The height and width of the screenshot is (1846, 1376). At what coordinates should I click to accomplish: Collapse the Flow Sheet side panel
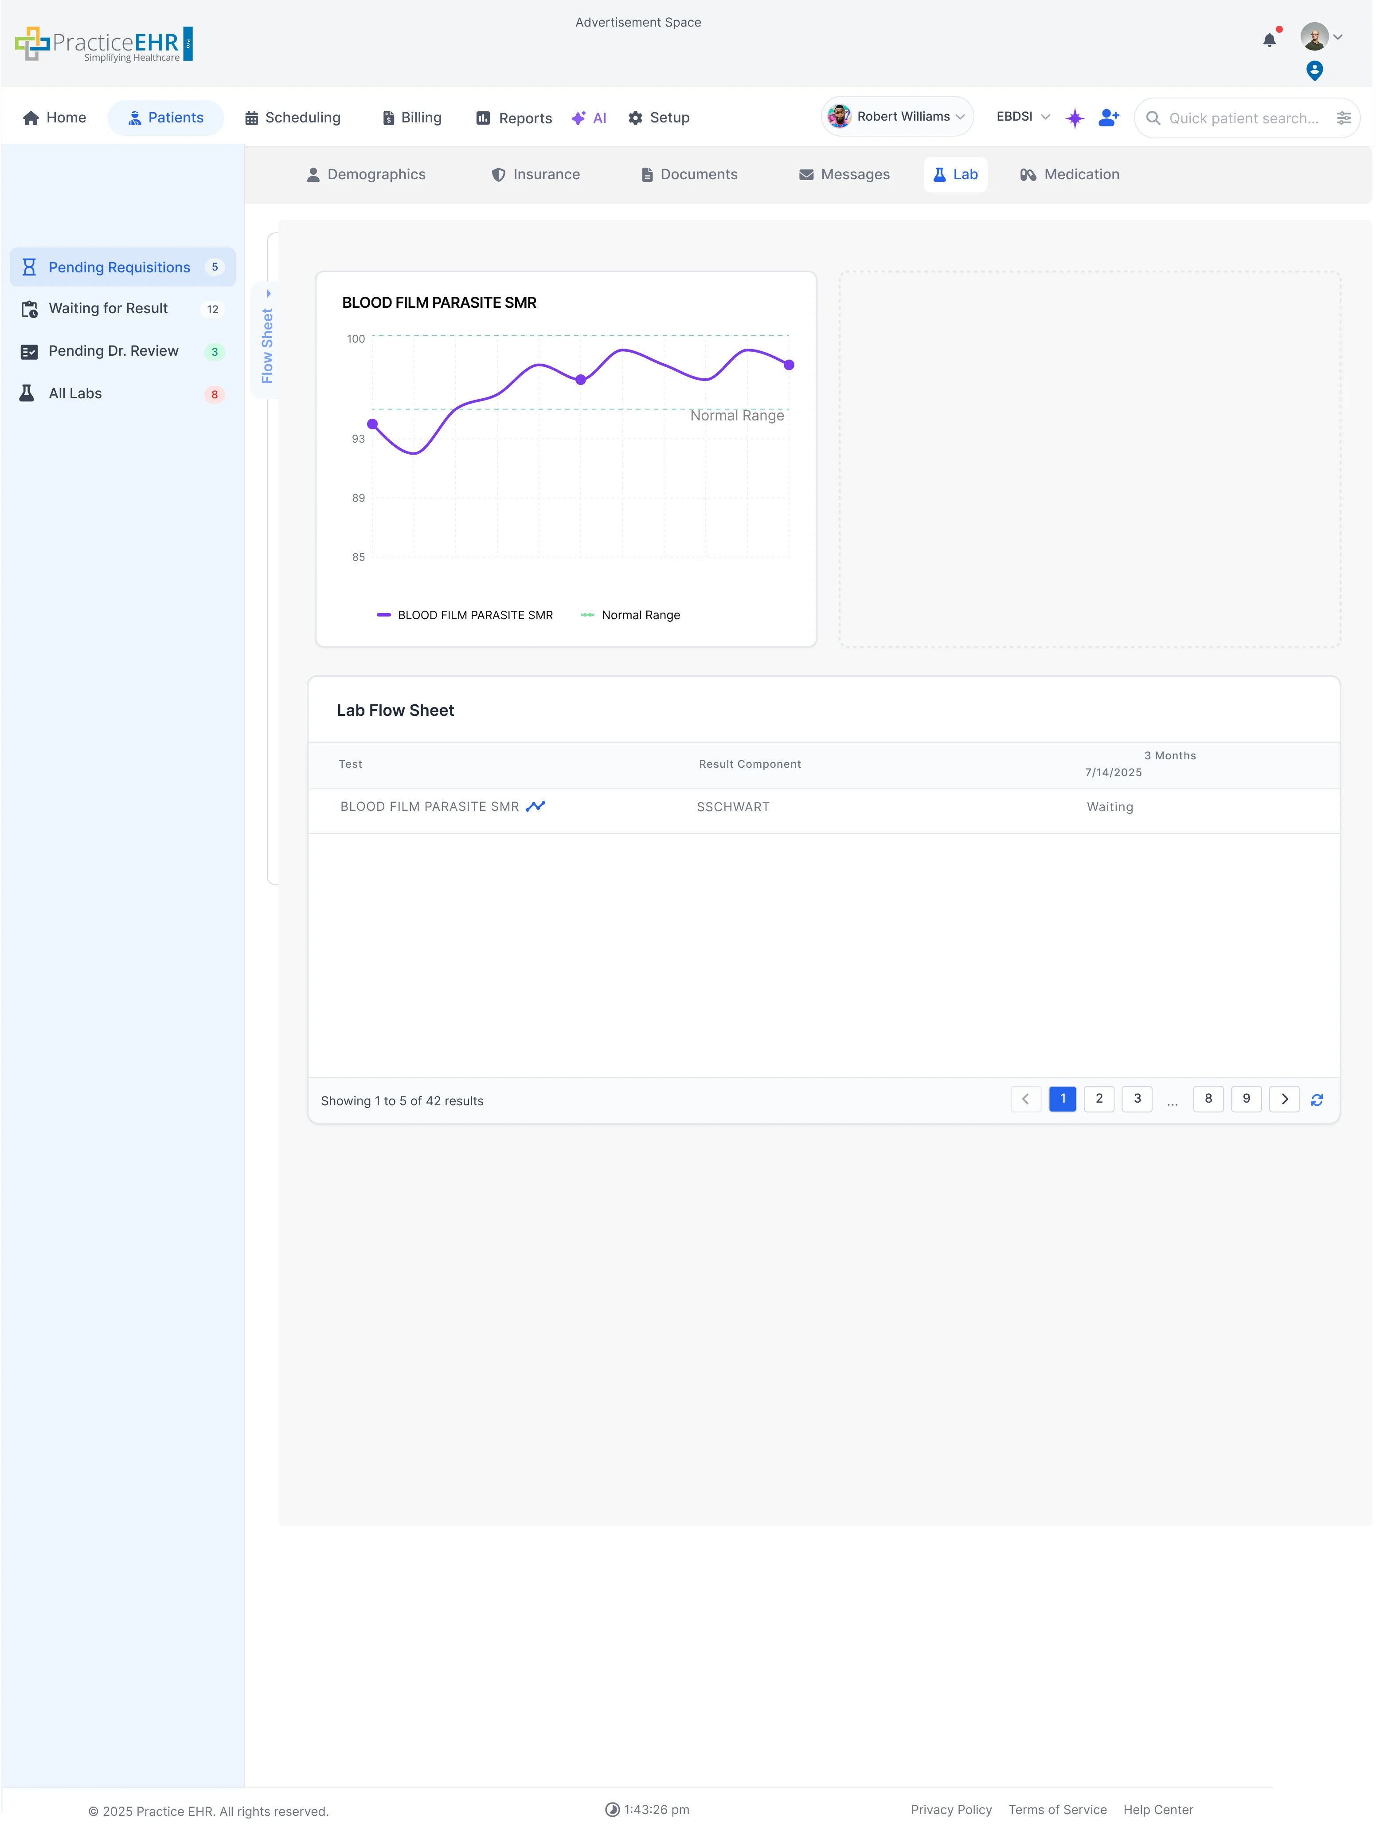pos(267,293)
